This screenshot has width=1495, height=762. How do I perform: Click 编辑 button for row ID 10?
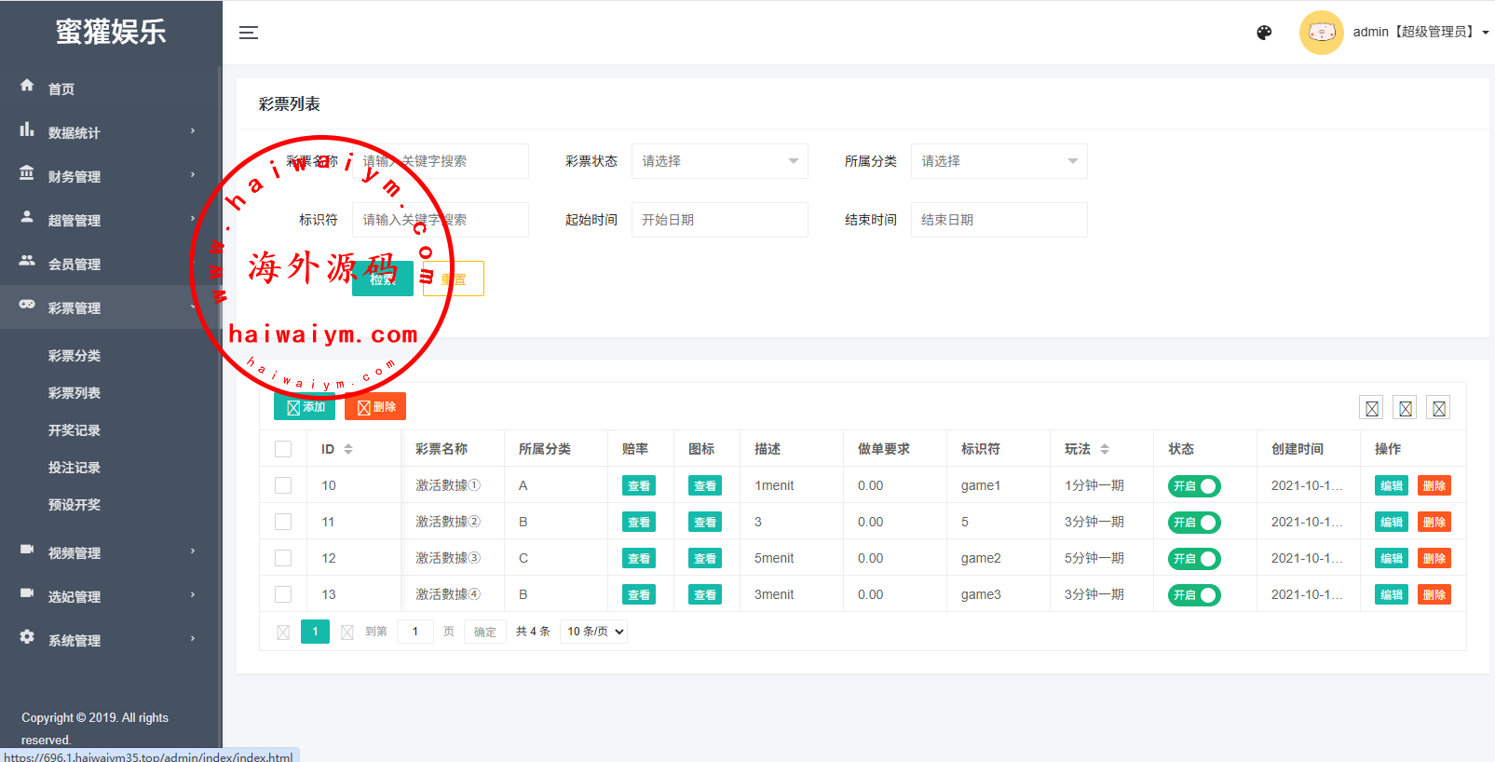(1391, 486)
